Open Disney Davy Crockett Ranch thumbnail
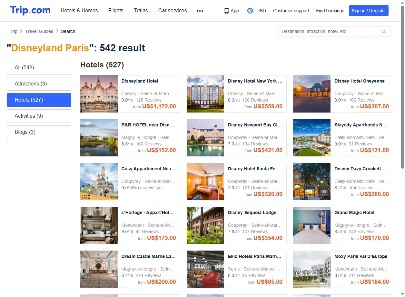This screenshot has width=405, height=297. 312,182
